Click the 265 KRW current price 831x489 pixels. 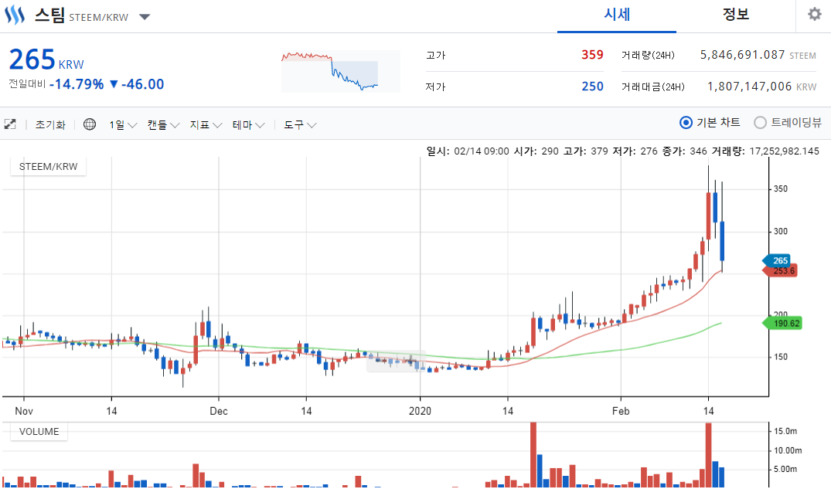point(46,59)
